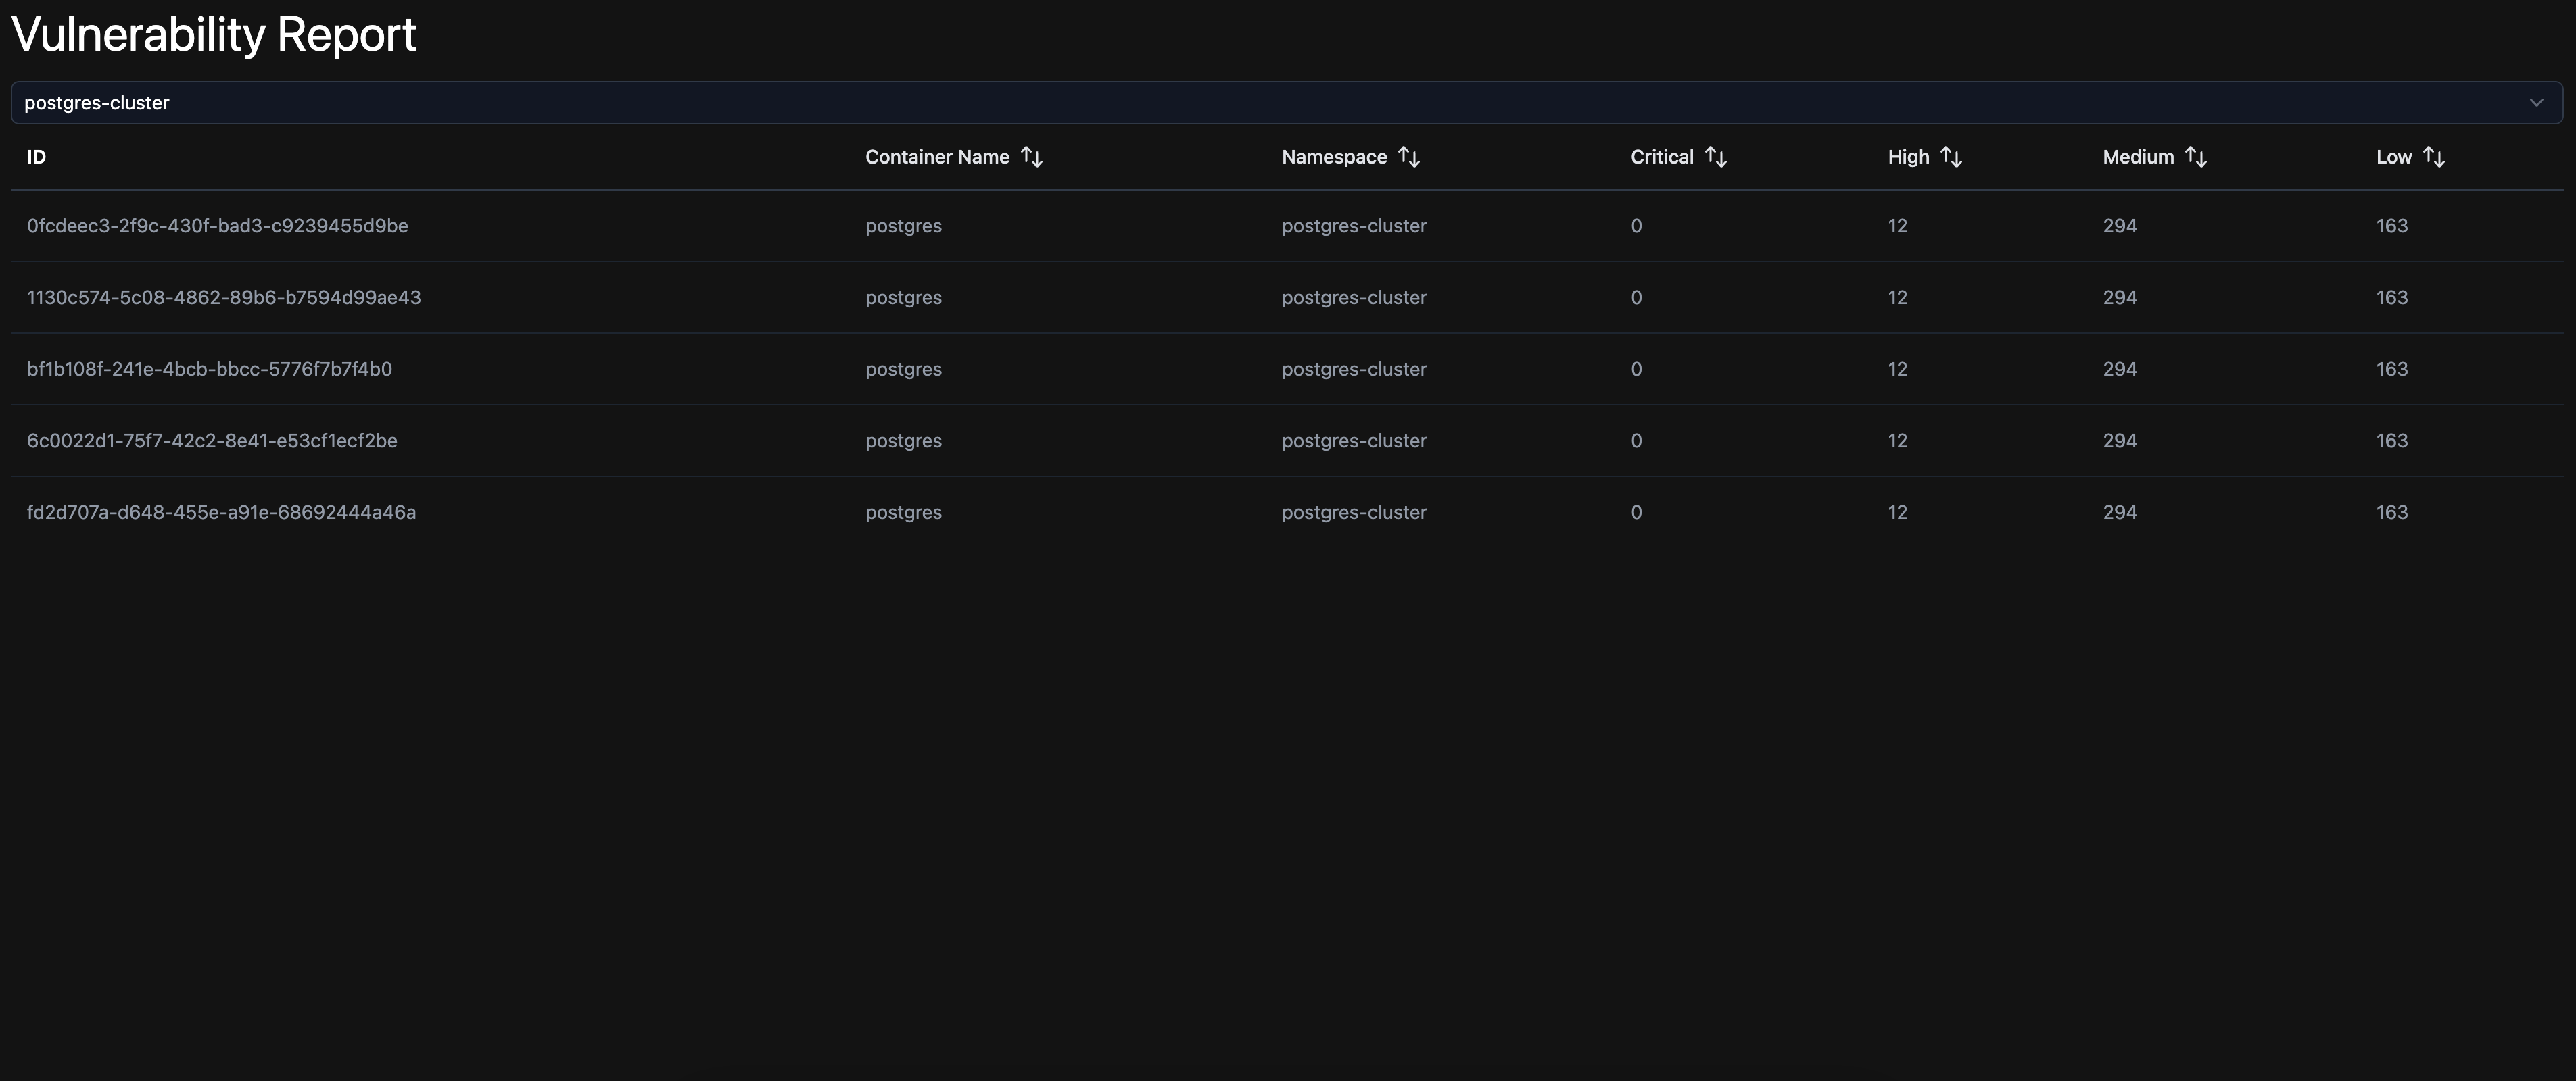Click the Medium header label
2576x1081 pixels.
(x=2137, y=157)
